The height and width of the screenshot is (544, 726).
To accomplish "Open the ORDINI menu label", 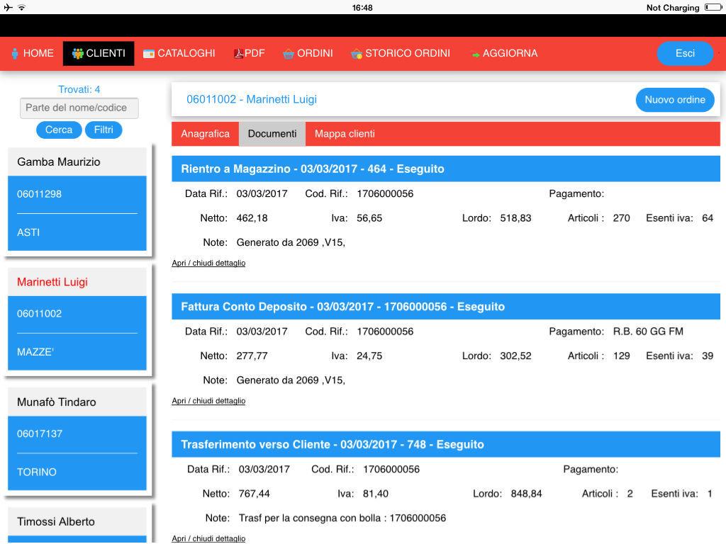I will point(315,53).
